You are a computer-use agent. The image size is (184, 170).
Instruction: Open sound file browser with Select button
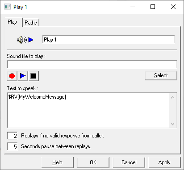161,75
